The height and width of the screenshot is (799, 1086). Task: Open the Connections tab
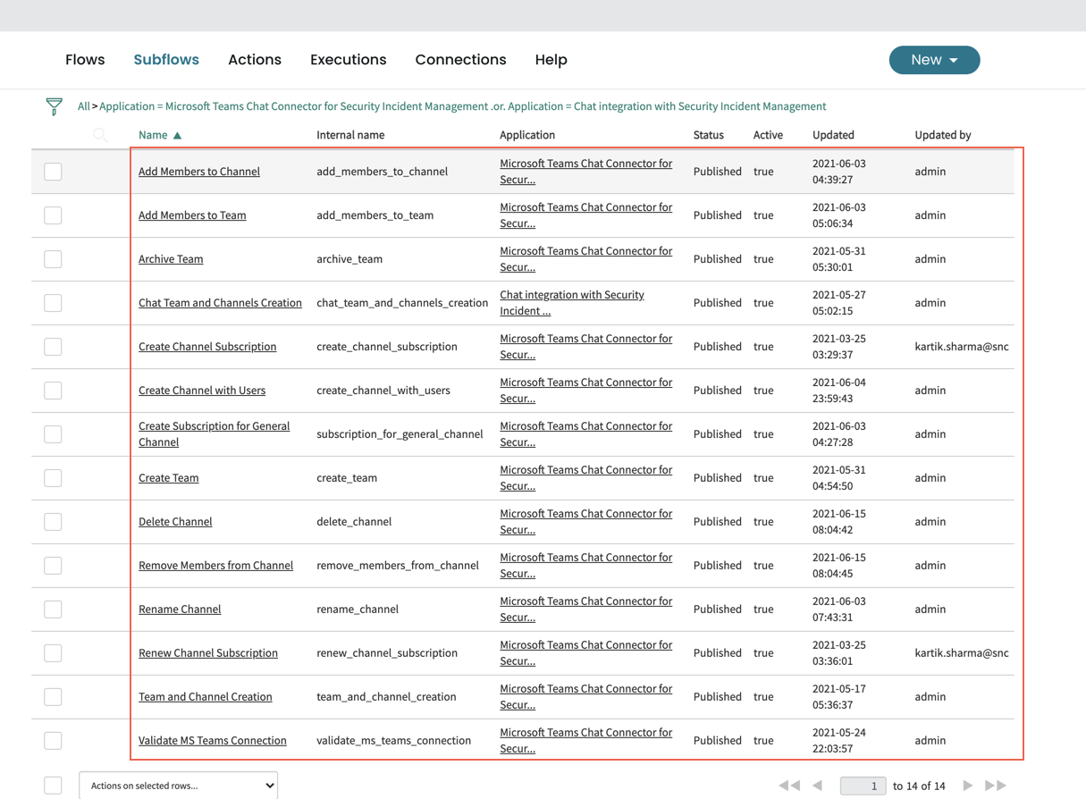(x=460, y=60)
